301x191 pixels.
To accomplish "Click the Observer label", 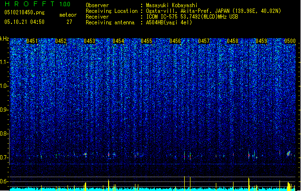I will (x=97, y=5).
